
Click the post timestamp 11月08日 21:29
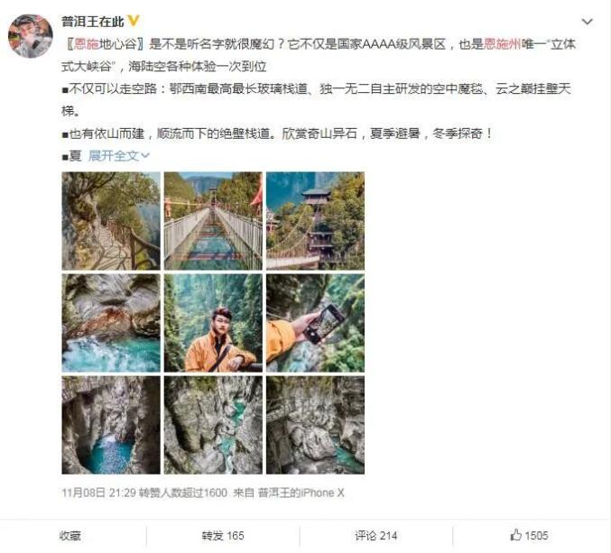[x=98, y=493]
